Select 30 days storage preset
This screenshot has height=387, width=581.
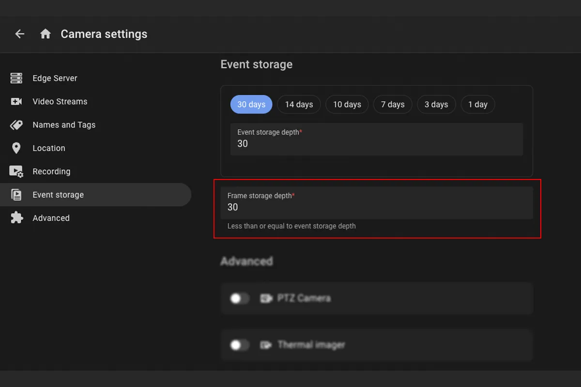(251, 104)
